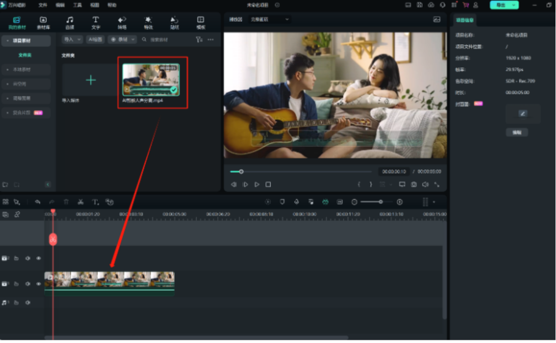Click the AI绘图 button
Viewport: 556px width, 343px height.
[x=95, y=39]
